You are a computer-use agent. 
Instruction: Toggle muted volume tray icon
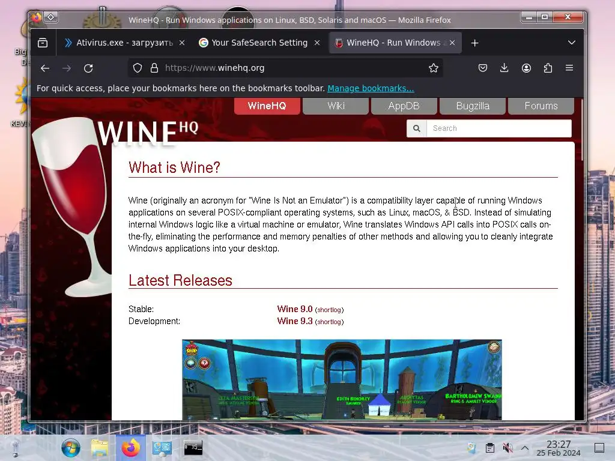coord(507,448)
